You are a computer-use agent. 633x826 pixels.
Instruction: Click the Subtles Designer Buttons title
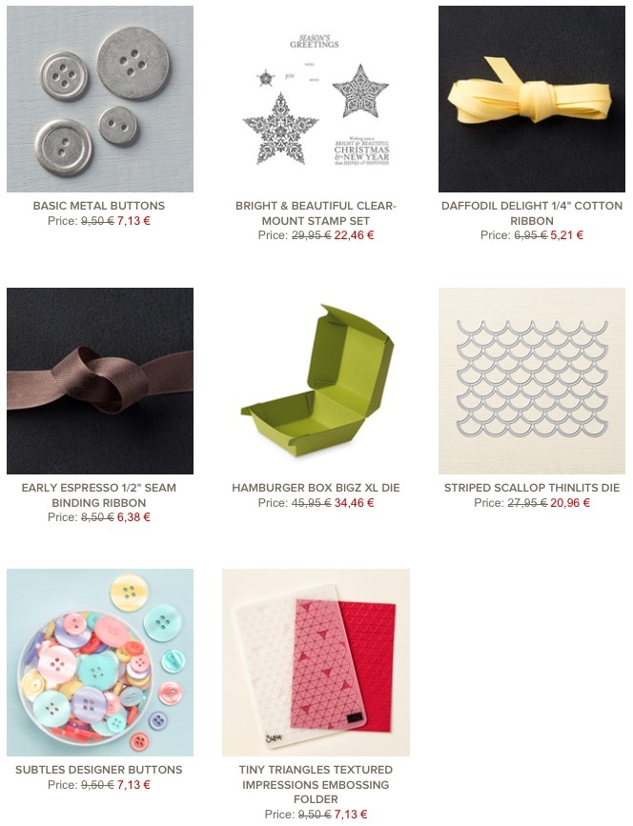[x=99, y=770]
